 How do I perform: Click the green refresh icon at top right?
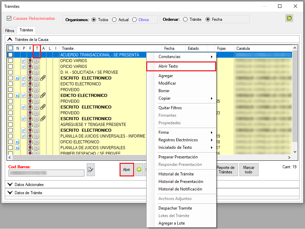(289, 18)
